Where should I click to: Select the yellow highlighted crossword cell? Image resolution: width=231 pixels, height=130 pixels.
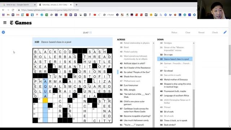[x=45, y=100]
